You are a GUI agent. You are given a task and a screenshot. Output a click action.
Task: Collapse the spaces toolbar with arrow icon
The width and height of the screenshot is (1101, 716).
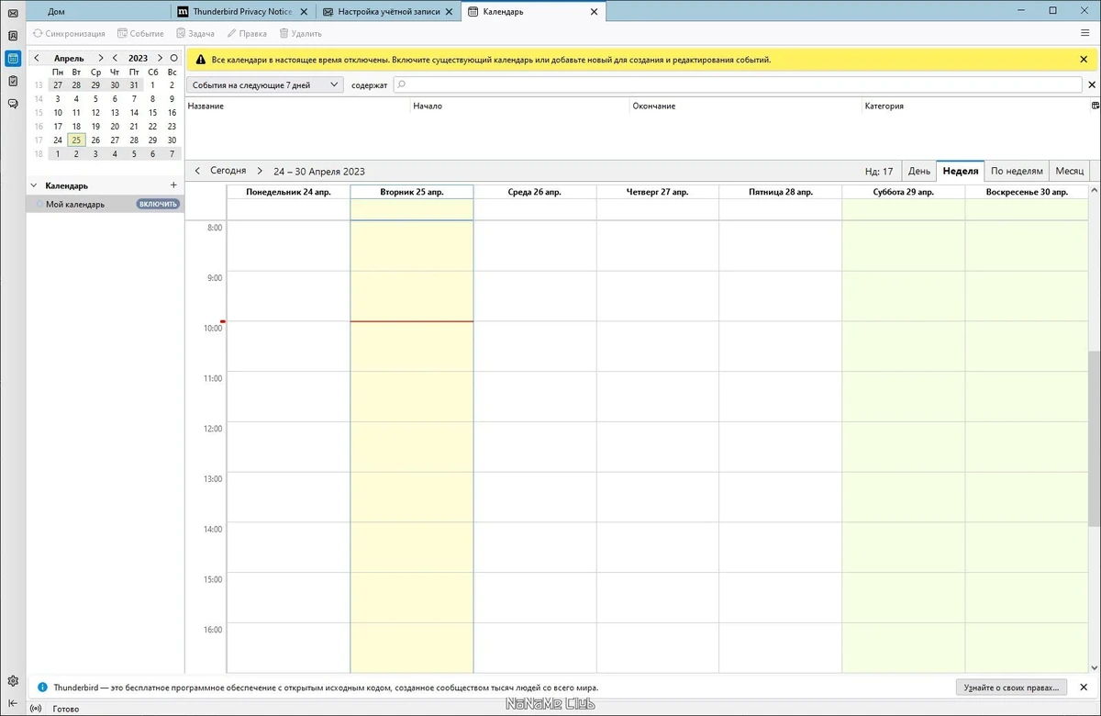13,703
